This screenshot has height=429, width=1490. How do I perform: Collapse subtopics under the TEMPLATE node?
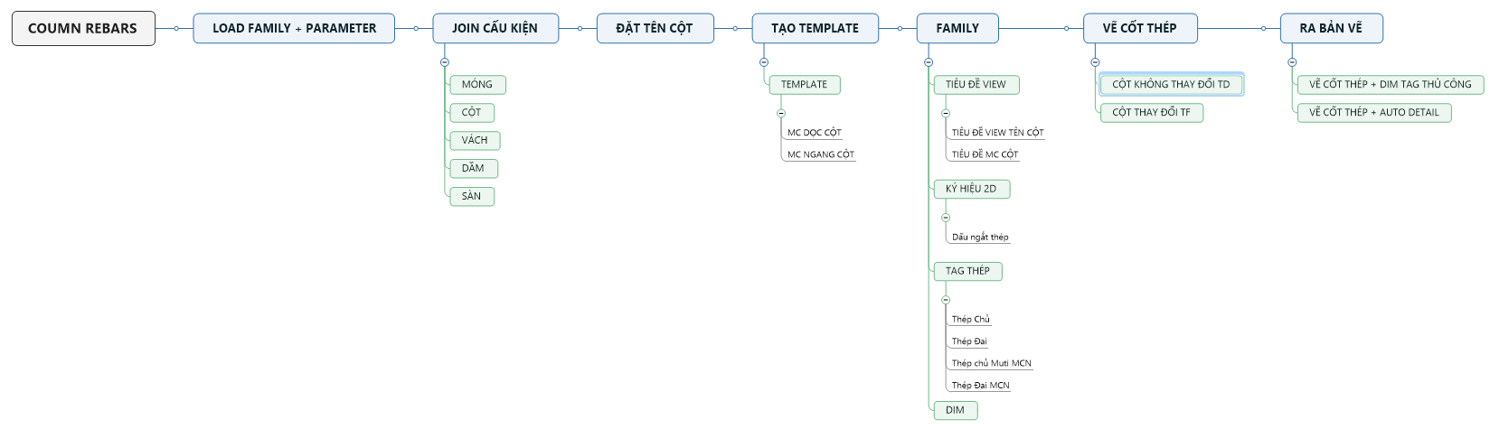point(781,113)
